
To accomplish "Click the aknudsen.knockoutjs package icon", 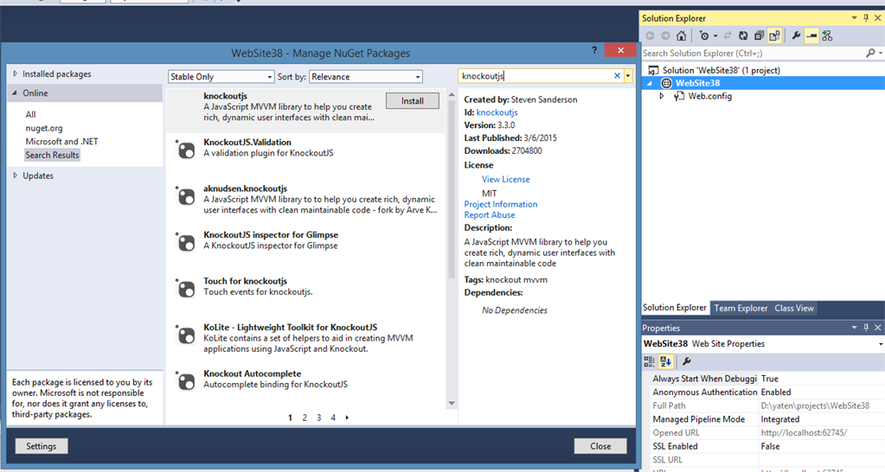I will [186, 196].
